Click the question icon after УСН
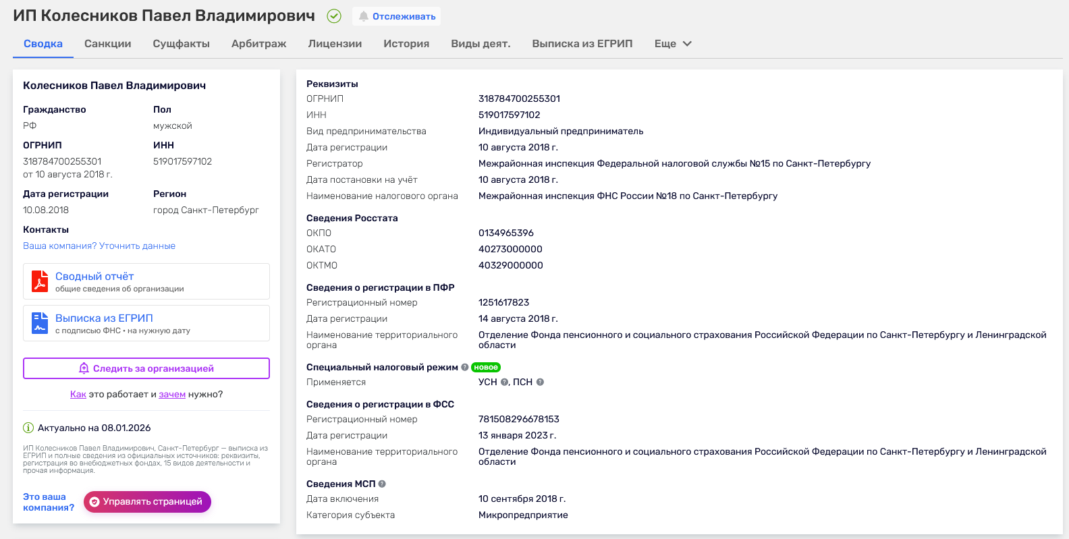The width and height of the screenshot is (1069, 539). (504, 382)
